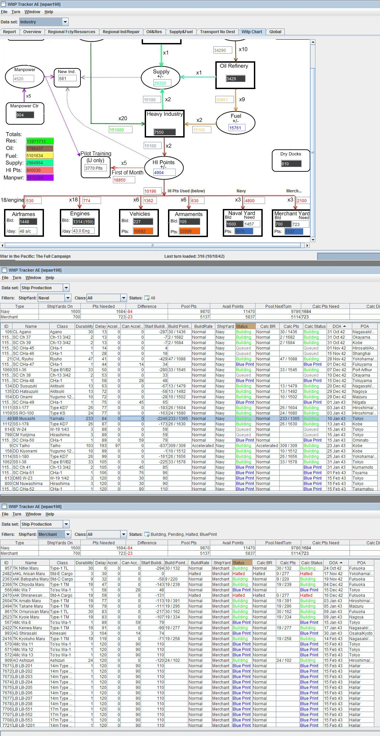
Task: Click the Oil Refinery value field 3429
Action: [236, 79]
